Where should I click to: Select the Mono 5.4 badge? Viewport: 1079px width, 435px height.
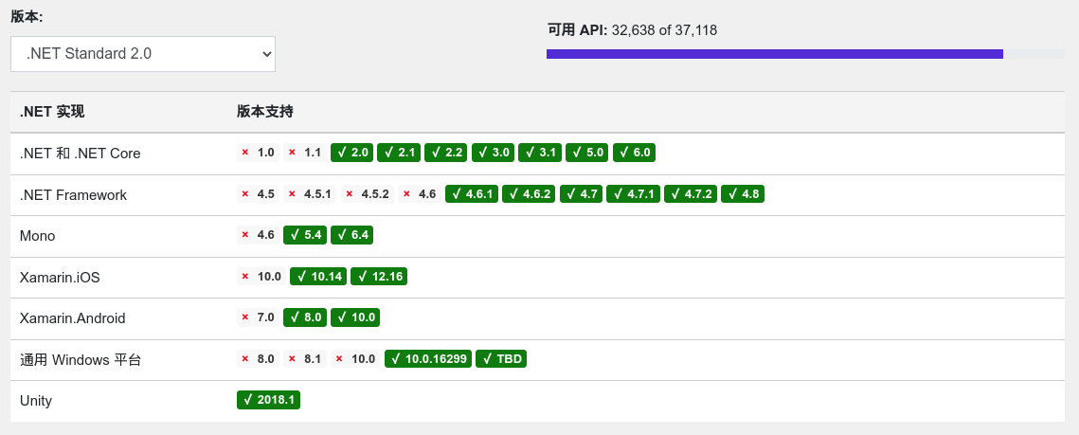(x=305, y=235)
